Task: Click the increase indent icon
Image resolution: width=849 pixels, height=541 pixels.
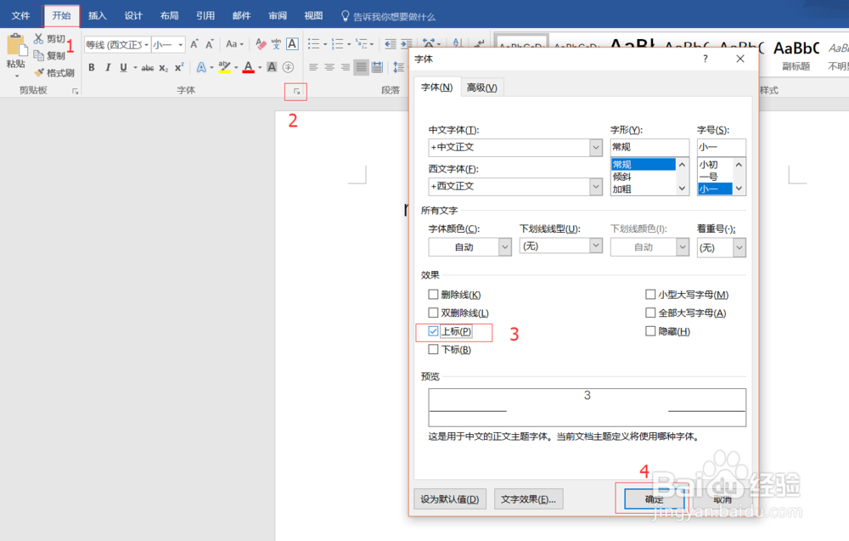Action: (407, 43)
